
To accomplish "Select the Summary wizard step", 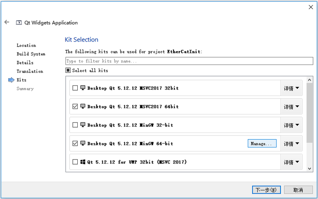I will point(25,88).
